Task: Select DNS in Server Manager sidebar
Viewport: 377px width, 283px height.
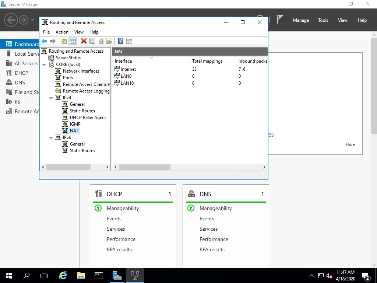Action: coord(20,83)
